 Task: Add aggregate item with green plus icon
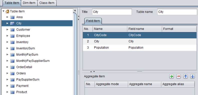point(171,76)
